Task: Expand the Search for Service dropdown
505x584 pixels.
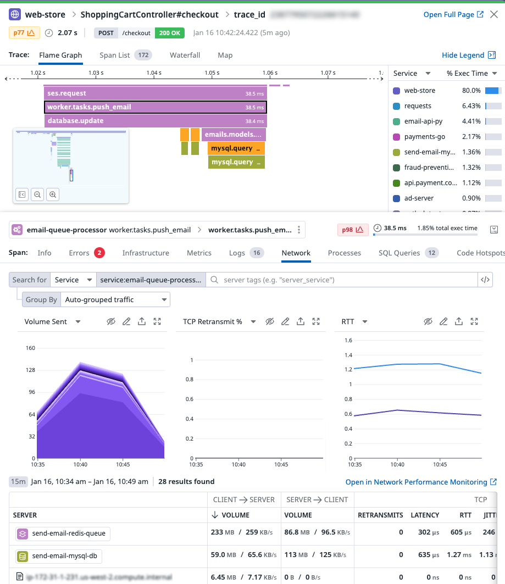Action: 74,280
